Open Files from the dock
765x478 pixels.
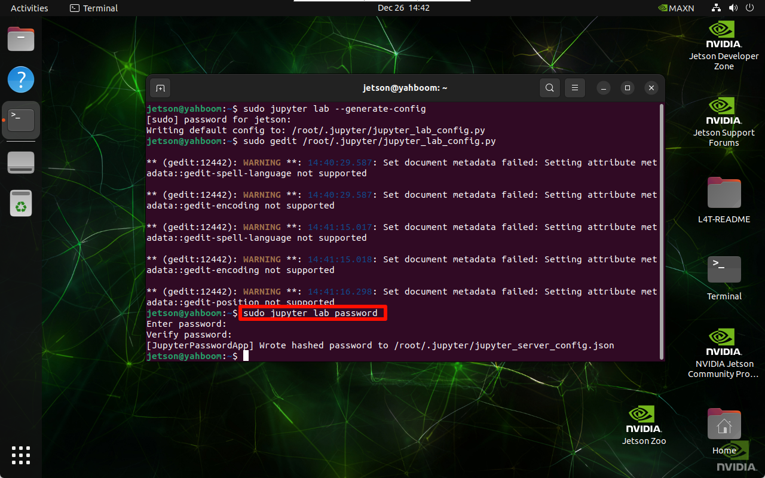click(21, 39)
